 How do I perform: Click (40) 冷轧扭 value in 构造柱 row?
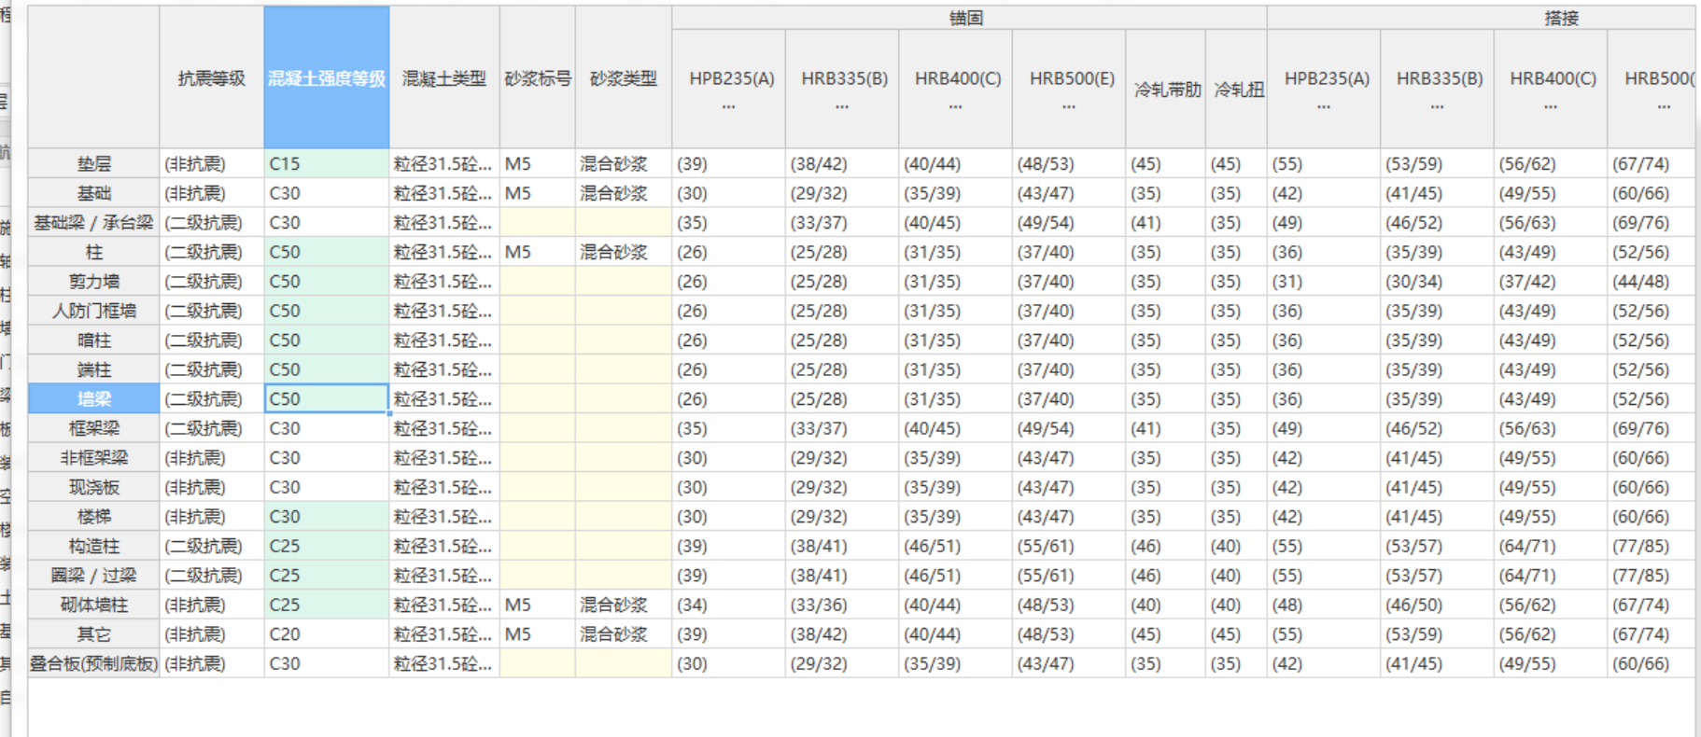(x=1237, y=546)
